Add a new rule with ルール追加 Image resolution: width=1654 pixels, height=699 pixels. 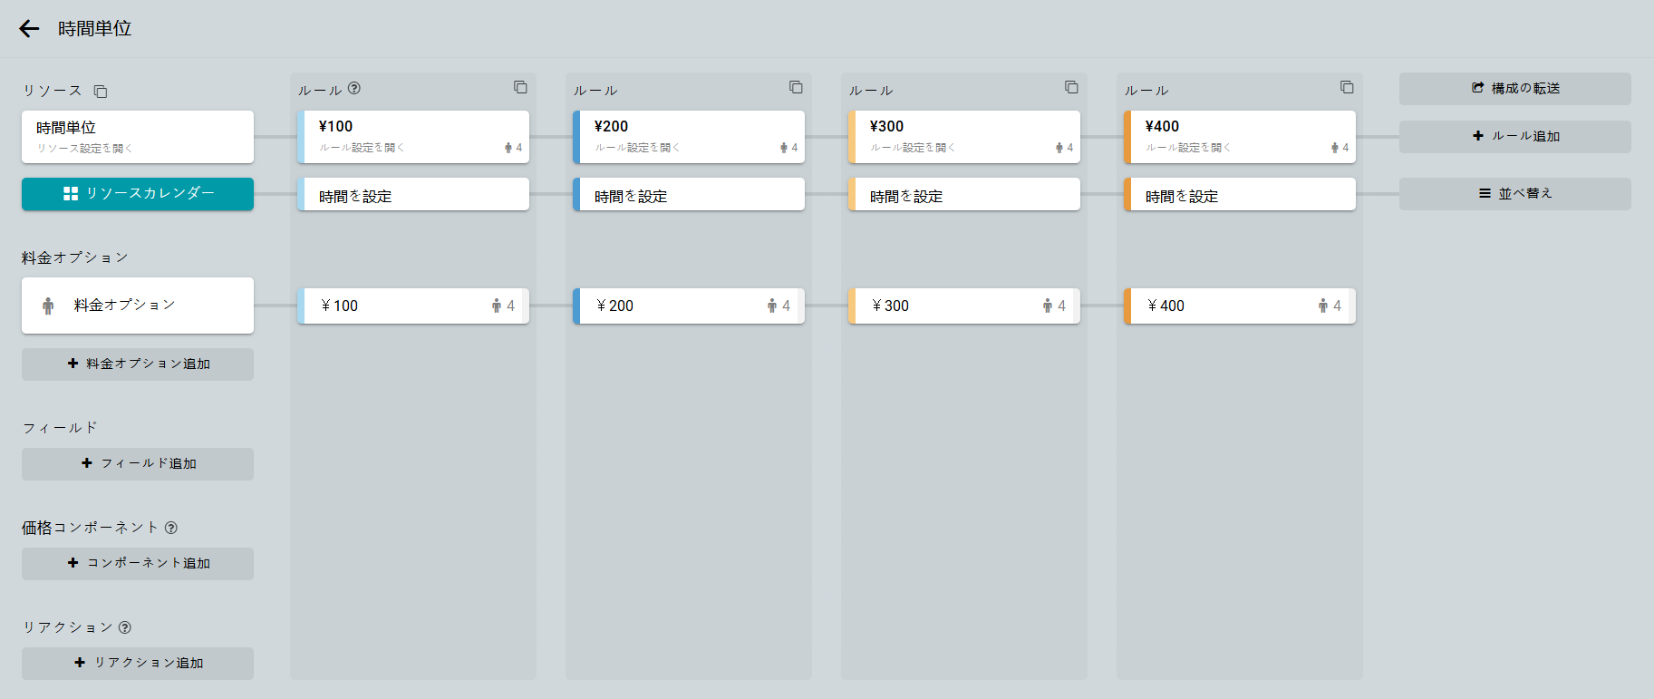[x=1514, y=137]
